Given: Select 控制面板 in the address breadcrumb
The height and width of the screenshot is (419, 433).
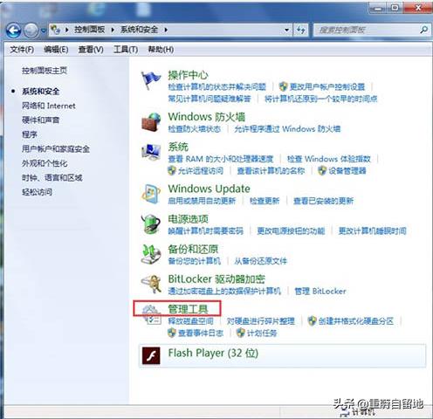Looking at the screenshot, I should coord(89,30).
